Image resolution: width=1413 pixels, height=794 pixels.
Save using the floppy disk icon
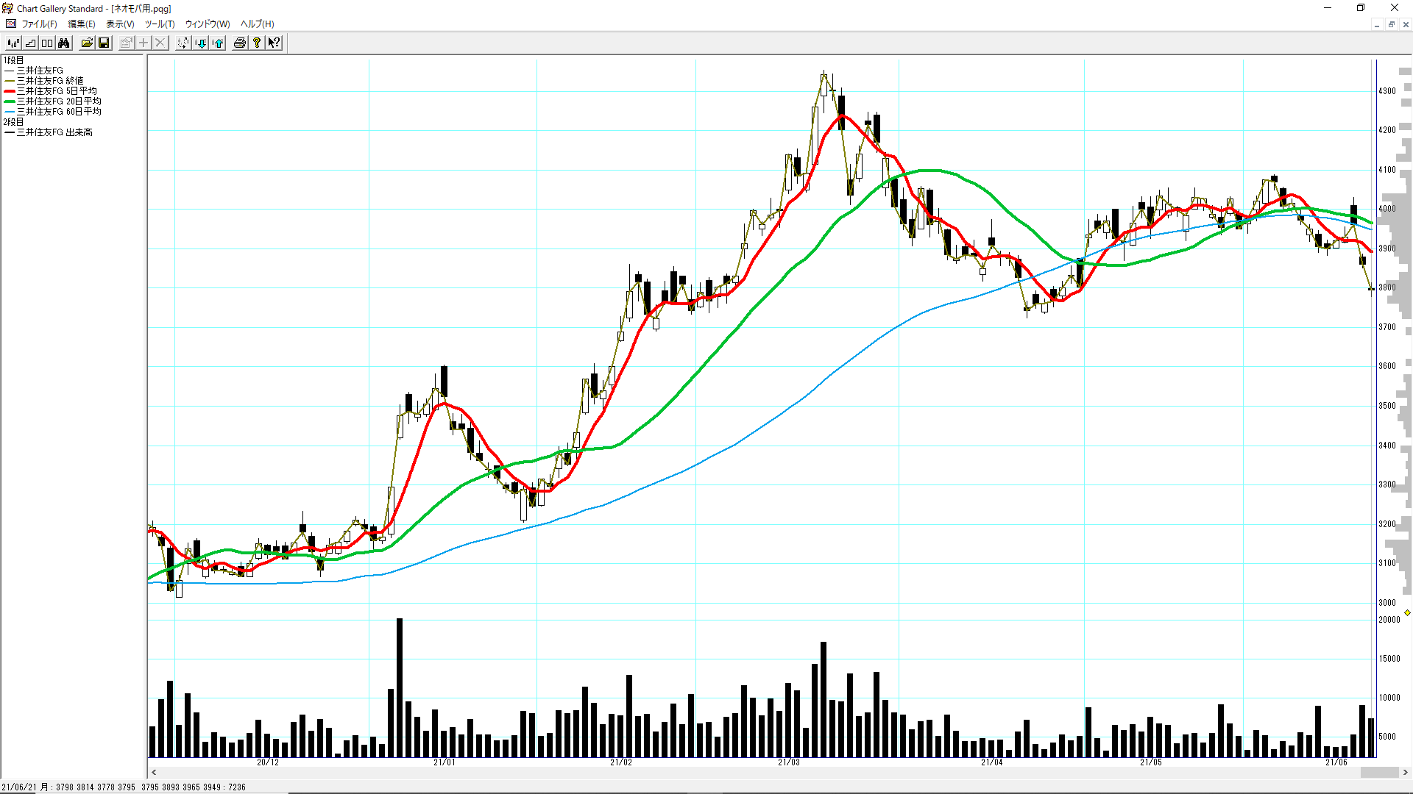coord(104,43)
